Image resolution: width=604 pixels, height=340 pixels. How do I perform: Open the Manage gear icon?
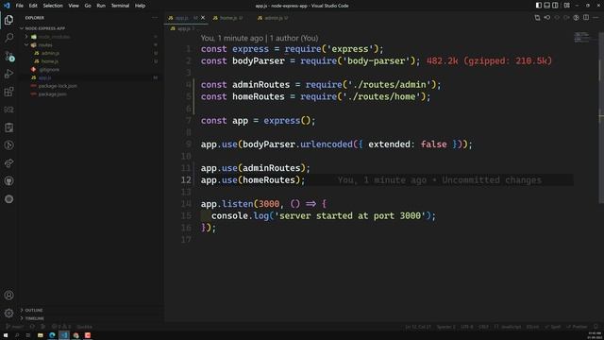(x=8, y=313)
